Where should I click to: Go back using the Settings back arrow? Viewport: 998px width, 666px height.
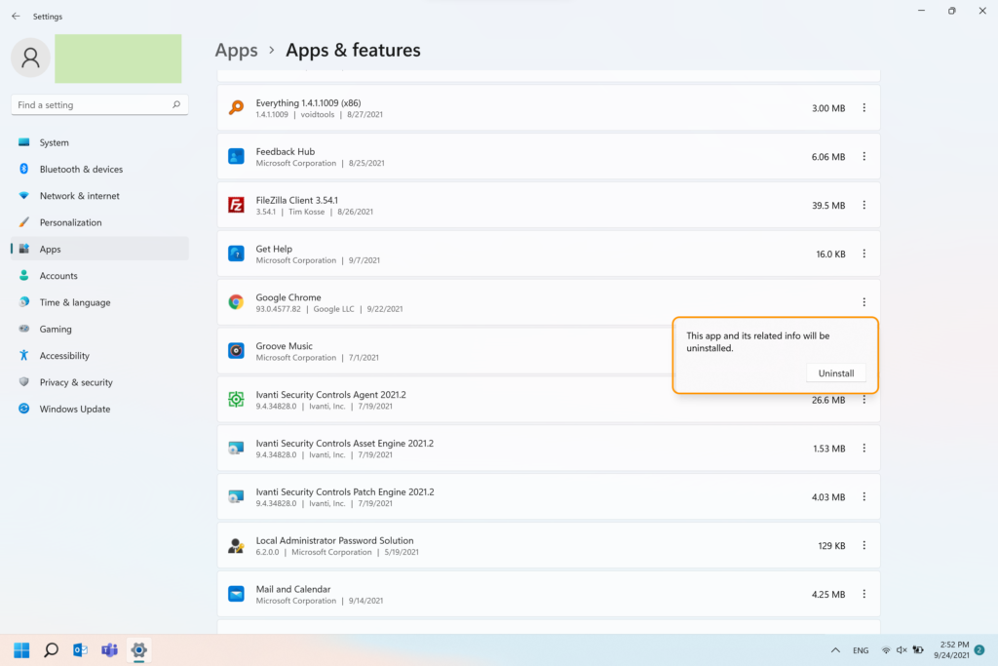[x=16, y=17]
